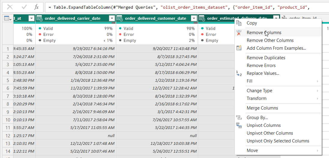Expand the Fill submenu
This screenshot has height=158, width=329.
coord(278,81)
